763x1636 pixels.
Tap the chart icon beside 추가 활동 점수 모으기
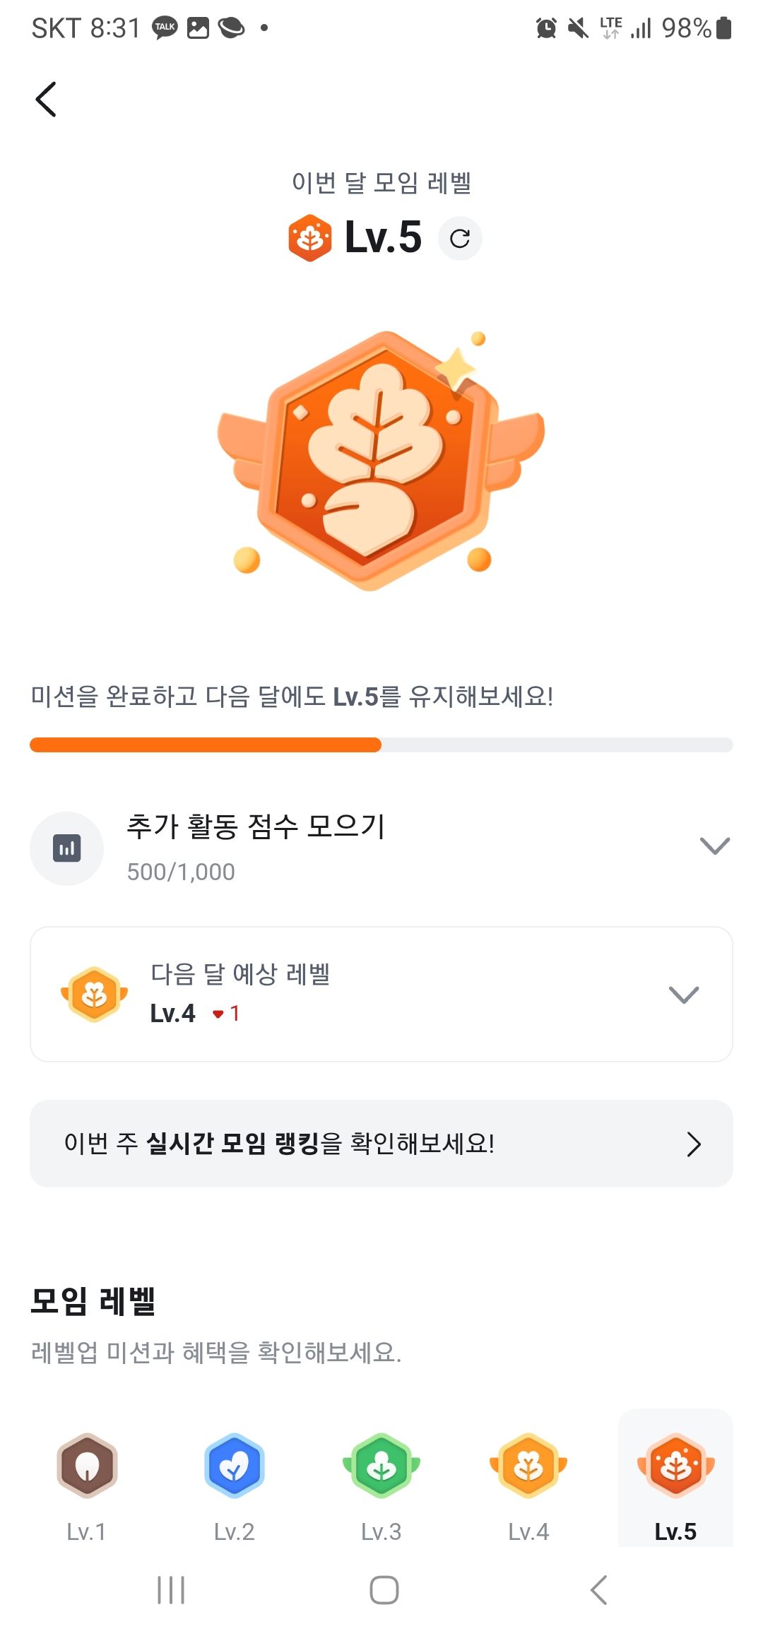click(66, 848)
